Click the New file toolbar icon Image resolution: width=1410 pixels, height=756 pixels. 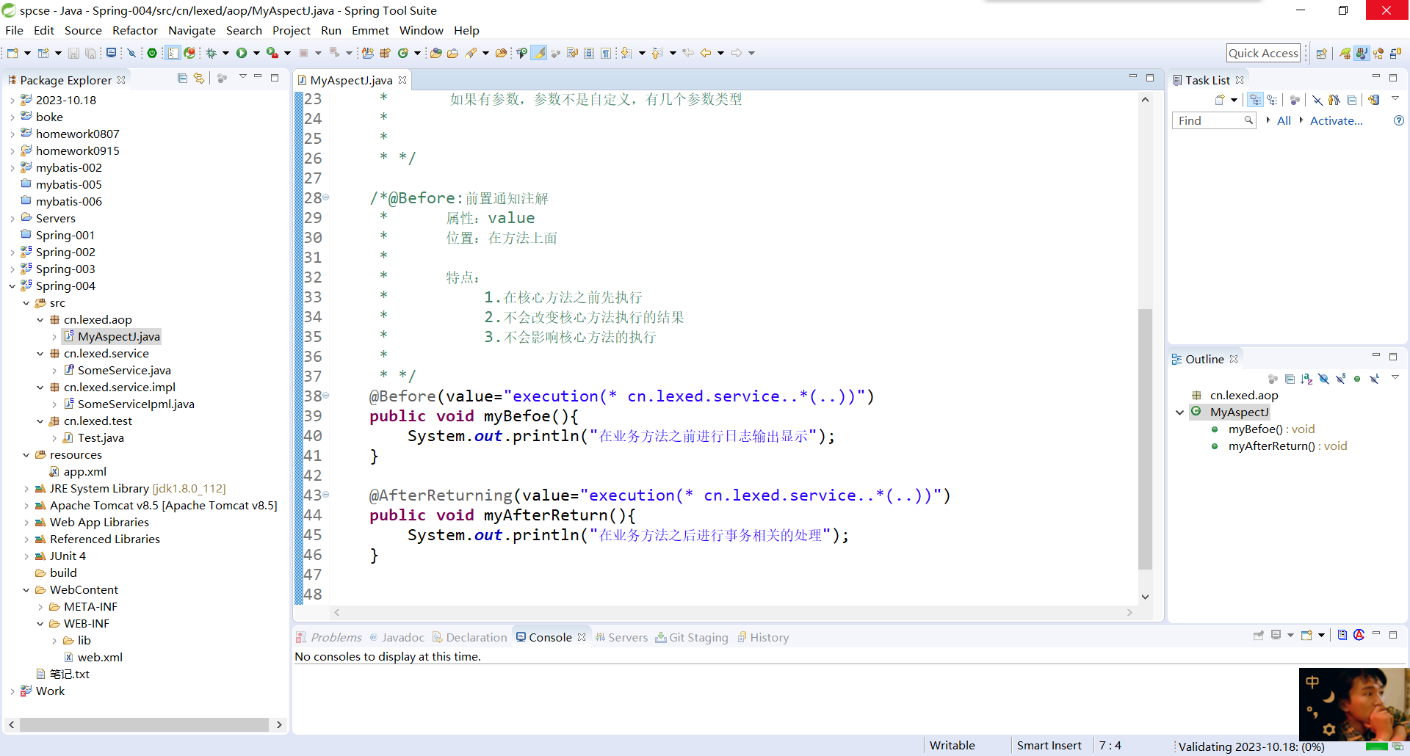(x=12, y=53)
